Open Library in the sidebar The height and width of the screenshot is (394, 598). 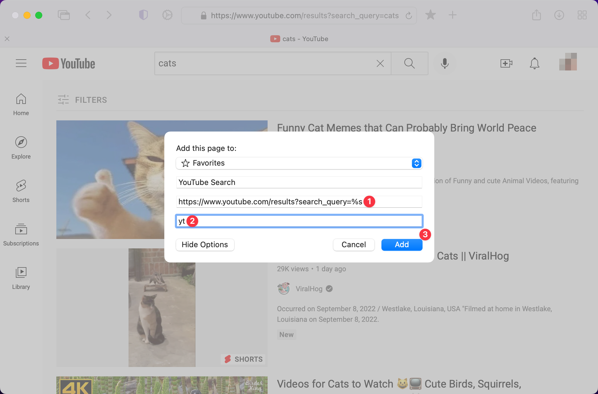21,278
